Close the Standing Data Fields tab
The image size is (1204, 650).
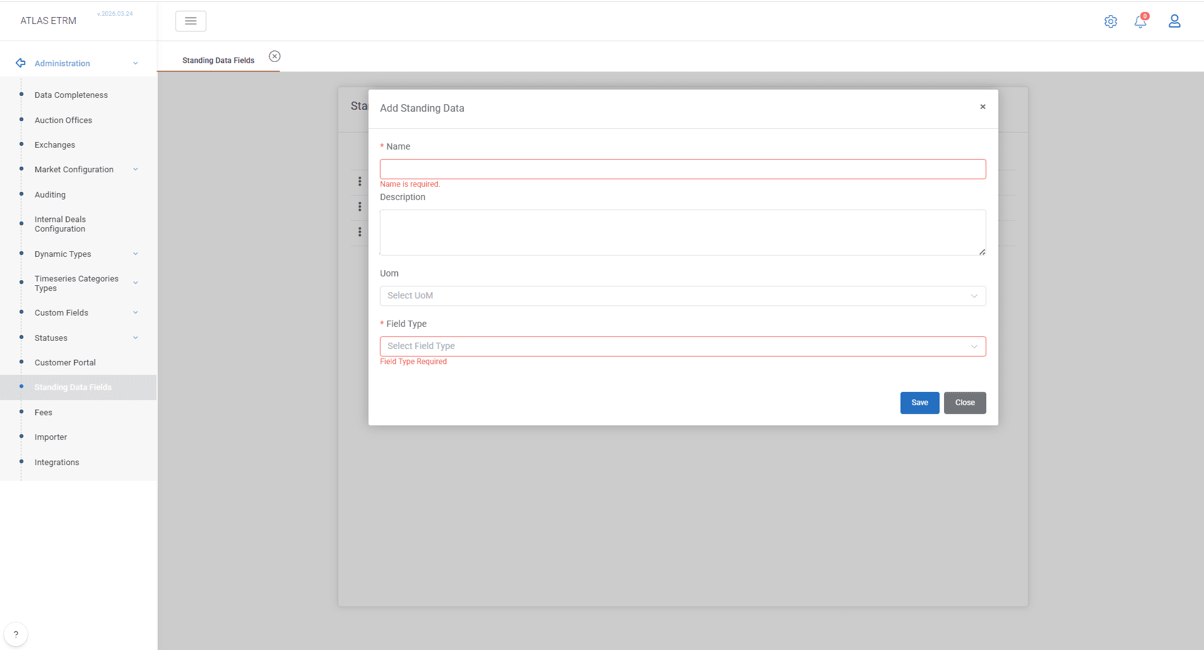274,56
